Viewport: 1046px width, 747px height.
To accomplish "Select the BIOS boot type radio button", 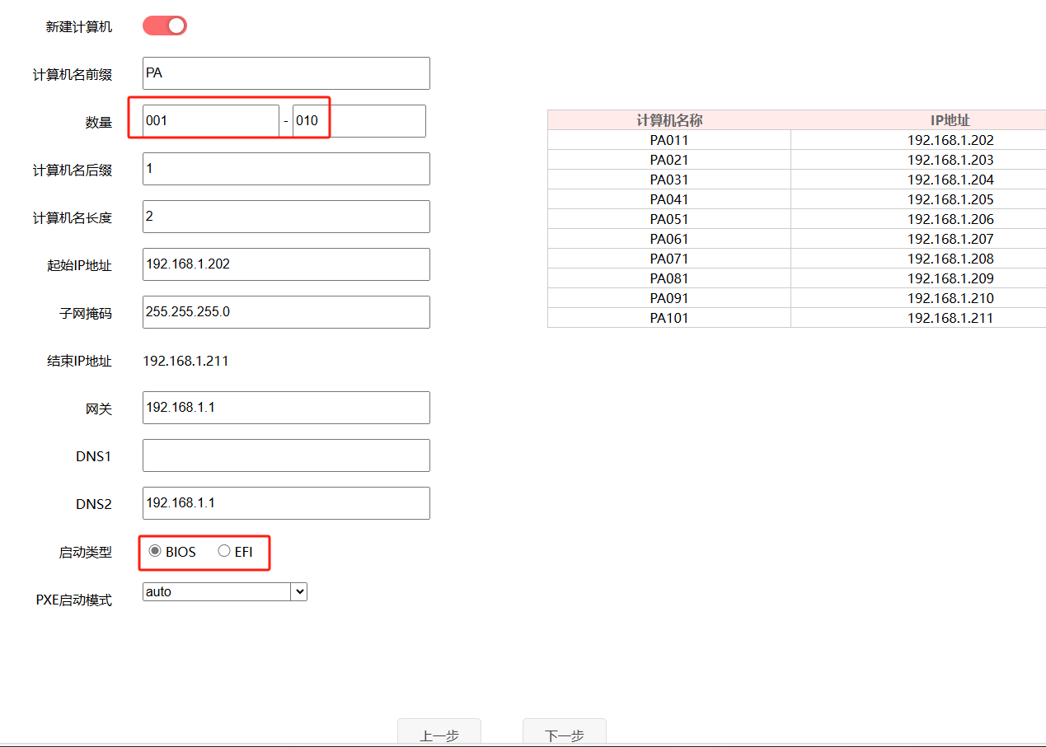I will pyautogui.click(x=155, y=552).
